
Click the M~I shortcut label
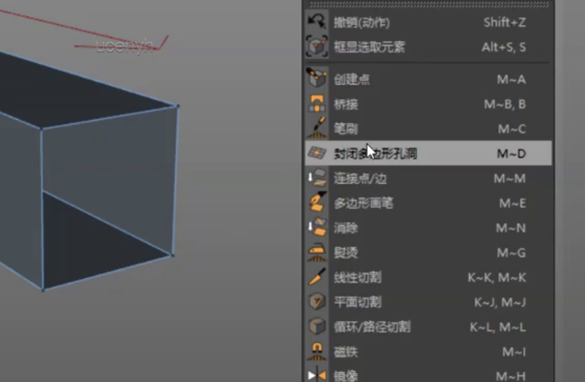[514, 351]
